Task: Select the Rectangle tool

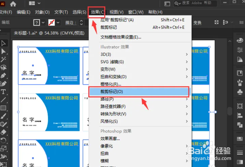Action: 4,108
